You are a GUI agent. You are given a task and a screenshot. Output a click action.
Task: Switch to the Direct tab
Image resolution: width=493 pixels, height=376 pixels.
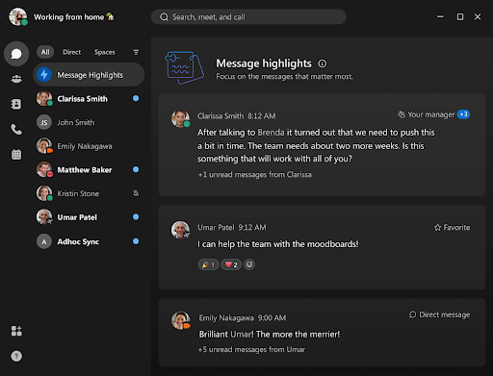coord(71,52)
